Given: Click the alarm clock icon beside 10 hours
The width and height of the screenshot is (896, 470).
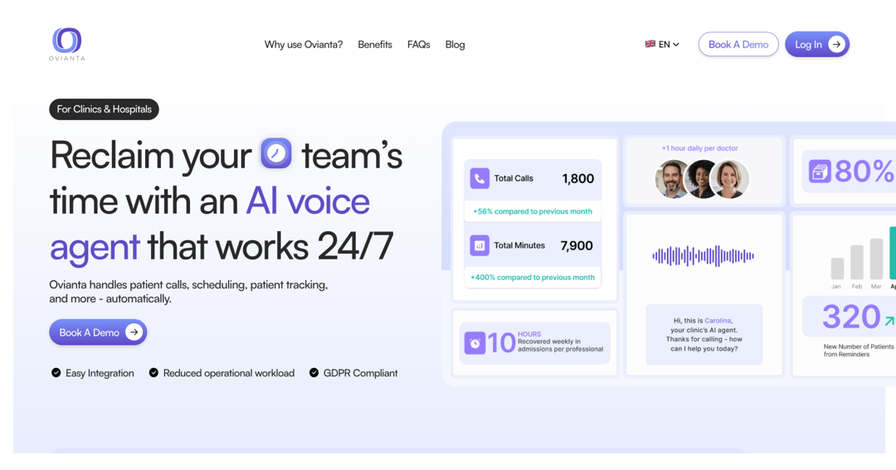Looking at the screenshot, I should coord(475,343).
